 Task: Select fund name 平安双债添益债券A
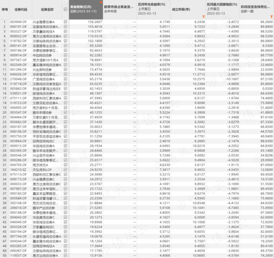[x=47, y=136]
